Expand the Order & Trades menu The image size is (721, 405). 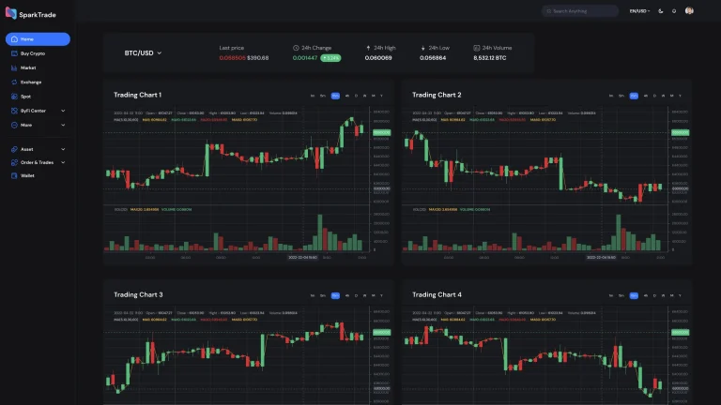click(38, 162)
